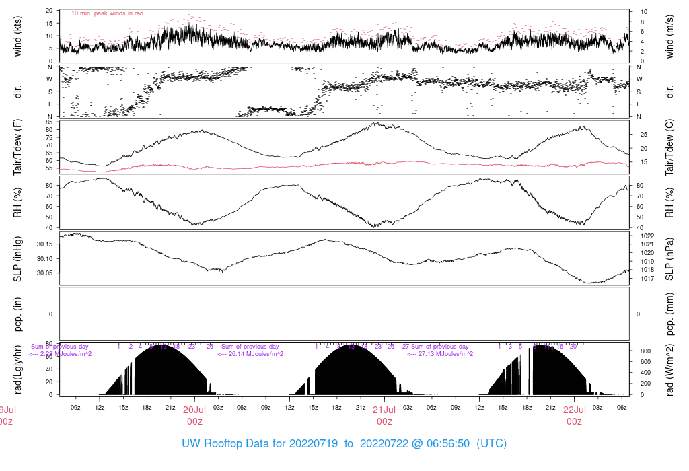Viewport: 689px width, 471px height.
Task: Click the 'wind (kts)' axis label
Action: (x=17, y=36)
